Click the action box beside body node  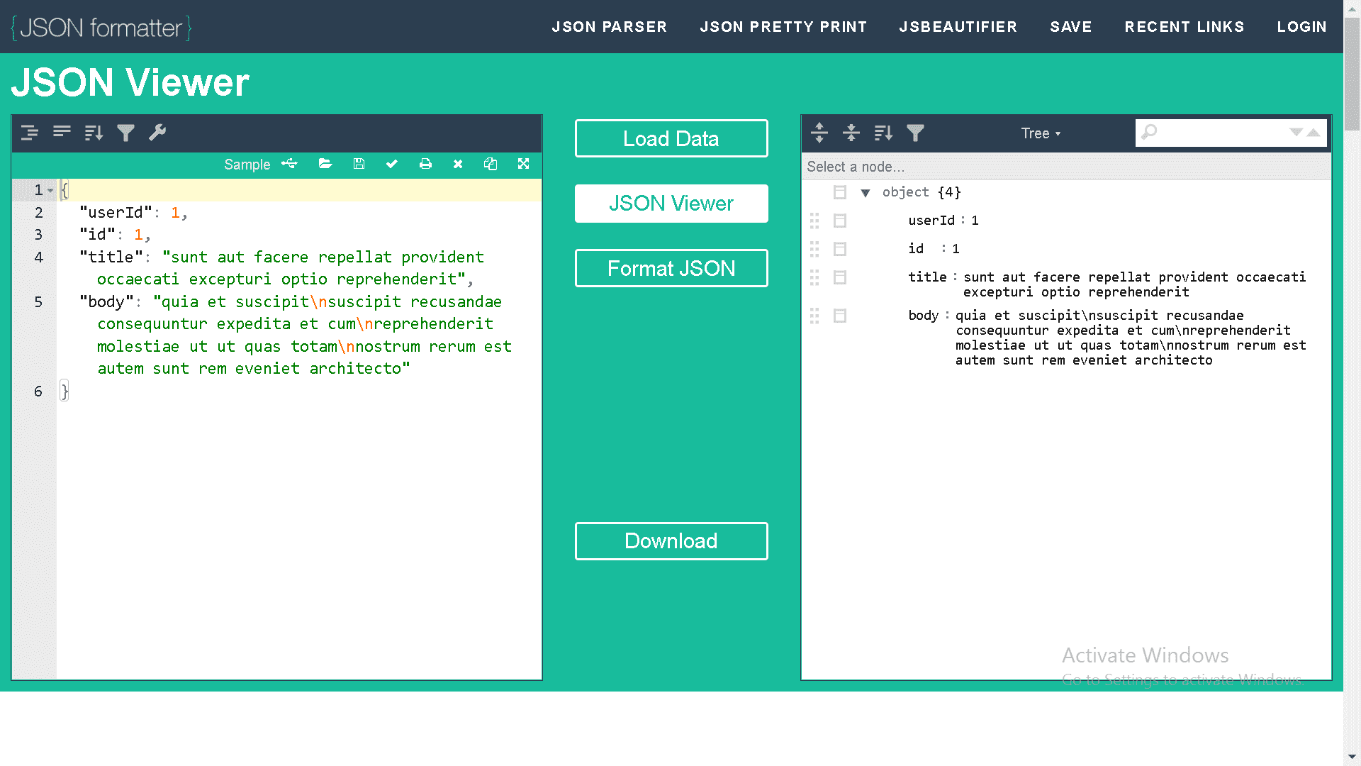(840, 316)
